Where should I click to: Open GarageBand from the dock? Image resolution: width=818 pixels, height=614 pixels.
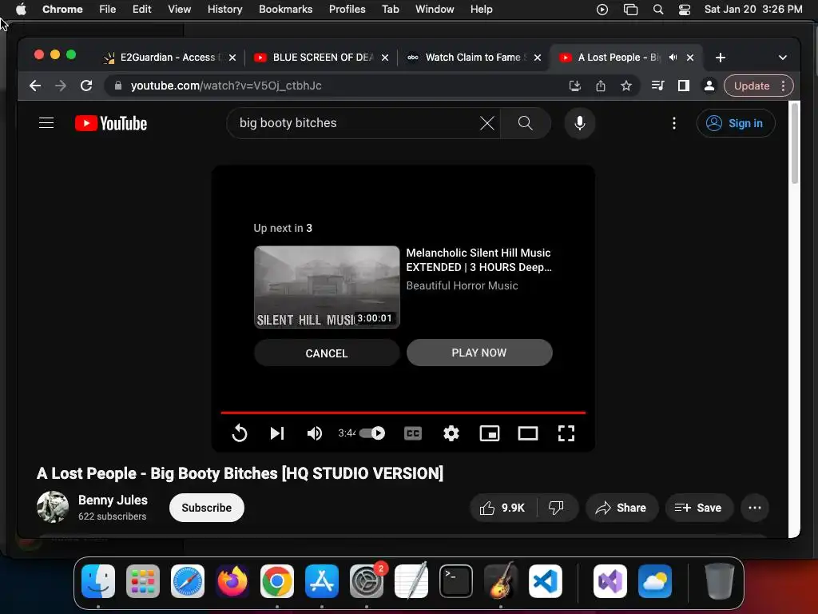(501, 581)
